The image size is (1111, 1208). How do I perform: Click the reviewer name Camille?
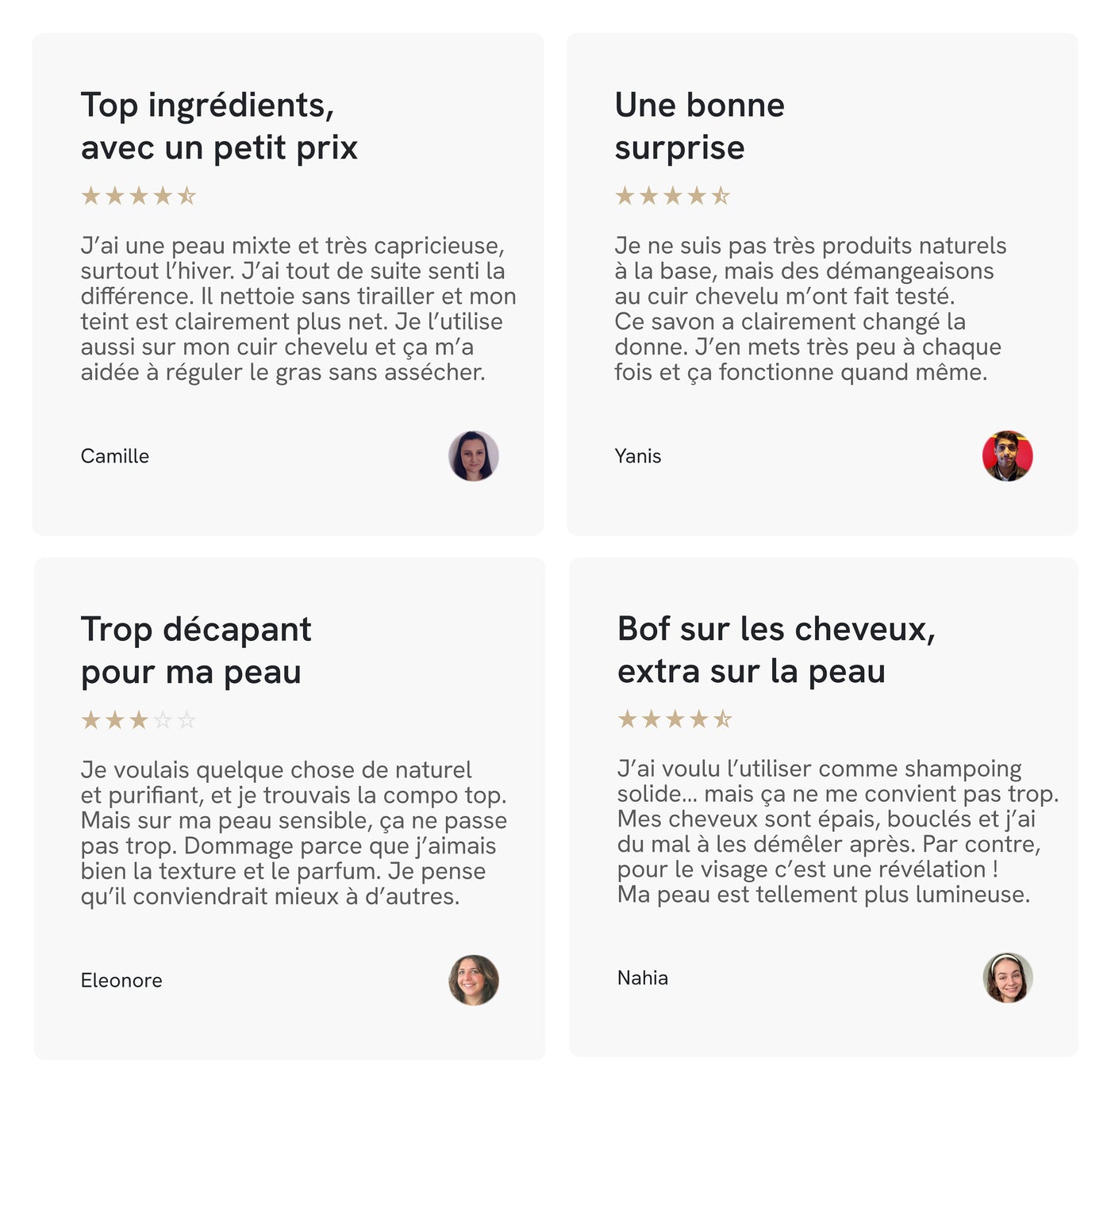coord(115,456)
